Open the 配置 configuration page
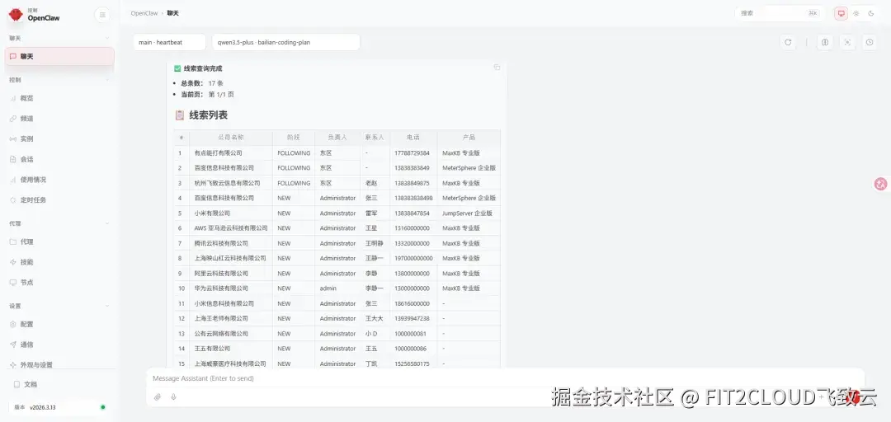The image size is (891, 422). tap(59, 324)
